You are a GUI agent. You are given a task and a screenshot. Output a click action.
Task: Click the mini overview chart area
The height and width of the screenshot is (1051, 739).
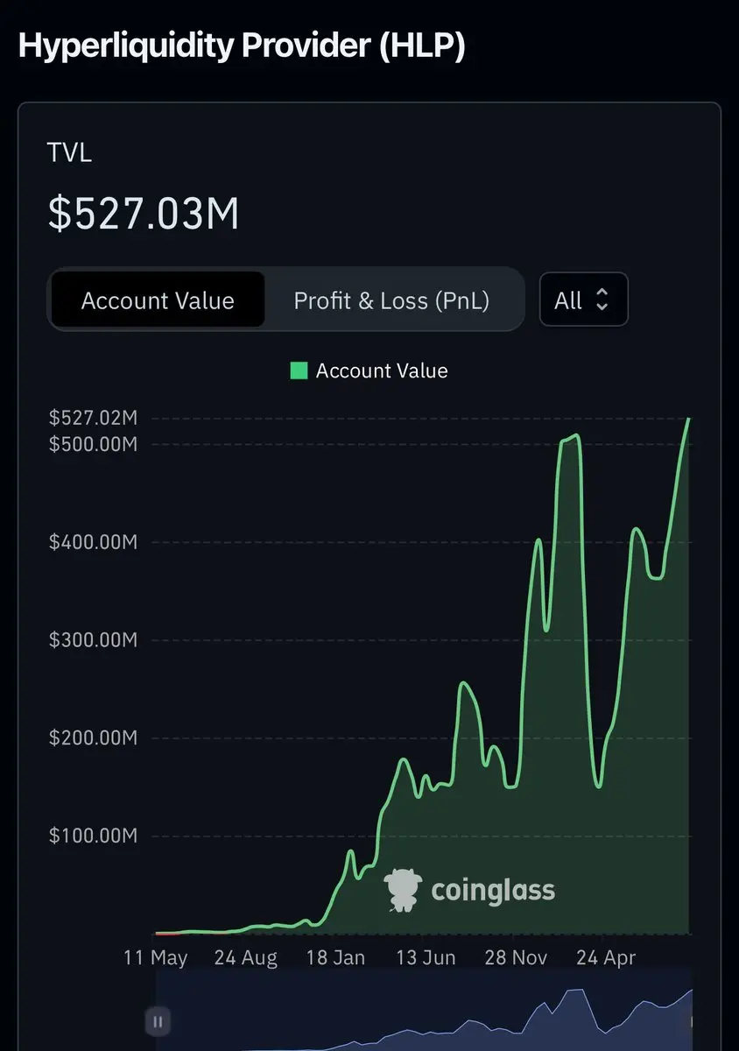(x=420, y=1016)
